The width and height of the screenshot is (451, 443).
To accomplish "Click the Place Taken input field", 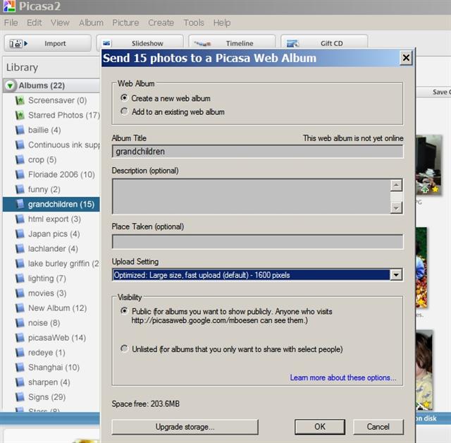I will click(257, 241).
